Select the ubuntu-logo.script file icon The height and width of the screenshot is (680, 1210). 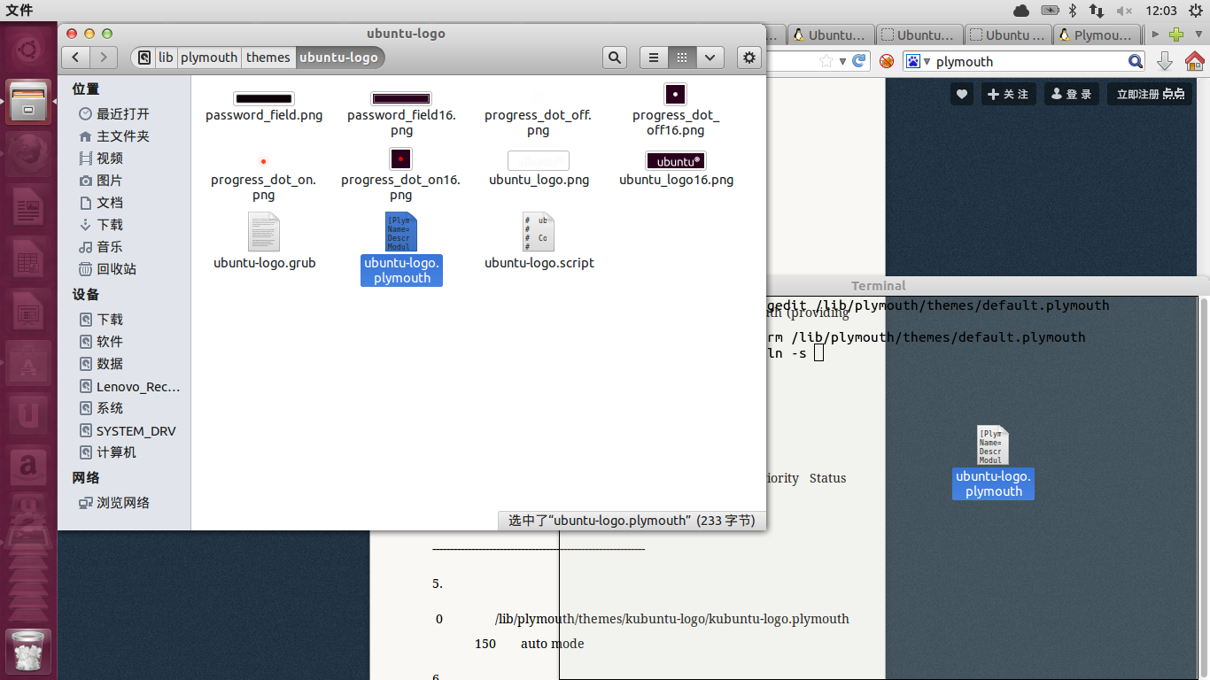pyautogui.click(x=539, y=232)
